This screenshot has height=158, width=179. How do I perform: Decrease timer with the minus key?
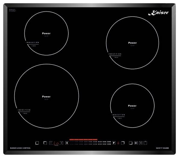tap(51, 143)
